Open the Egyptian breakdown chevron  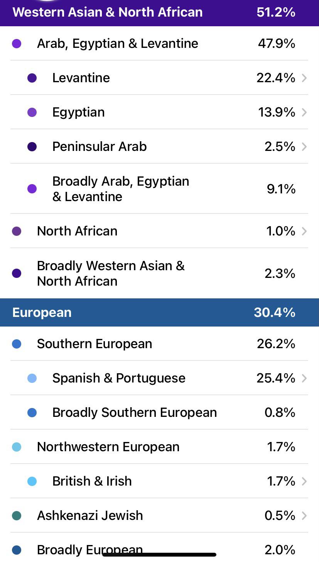coord(304,112)
